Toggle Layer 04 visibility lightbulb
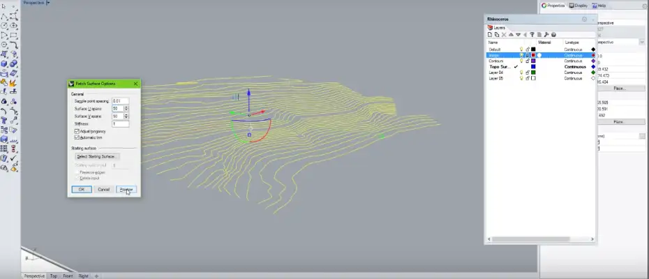The width and height of the screenshot is (649, 279). pos(521,73)
